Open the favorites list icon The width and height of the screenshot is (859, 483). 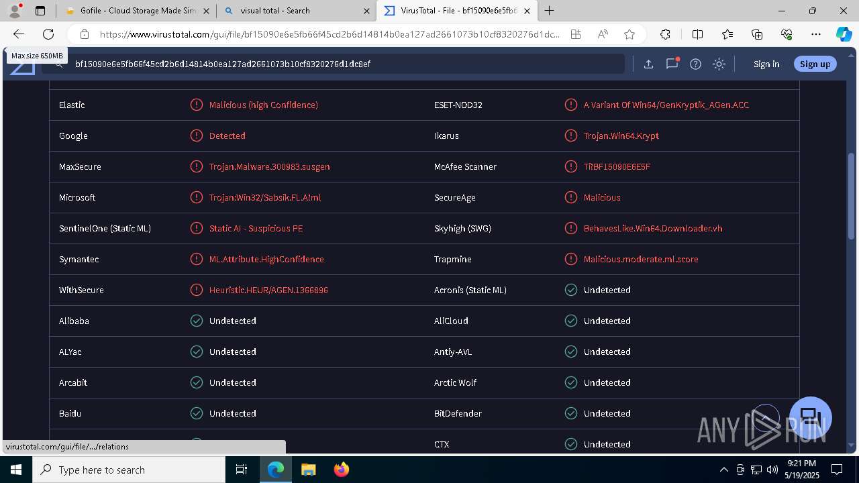[727, 34]
